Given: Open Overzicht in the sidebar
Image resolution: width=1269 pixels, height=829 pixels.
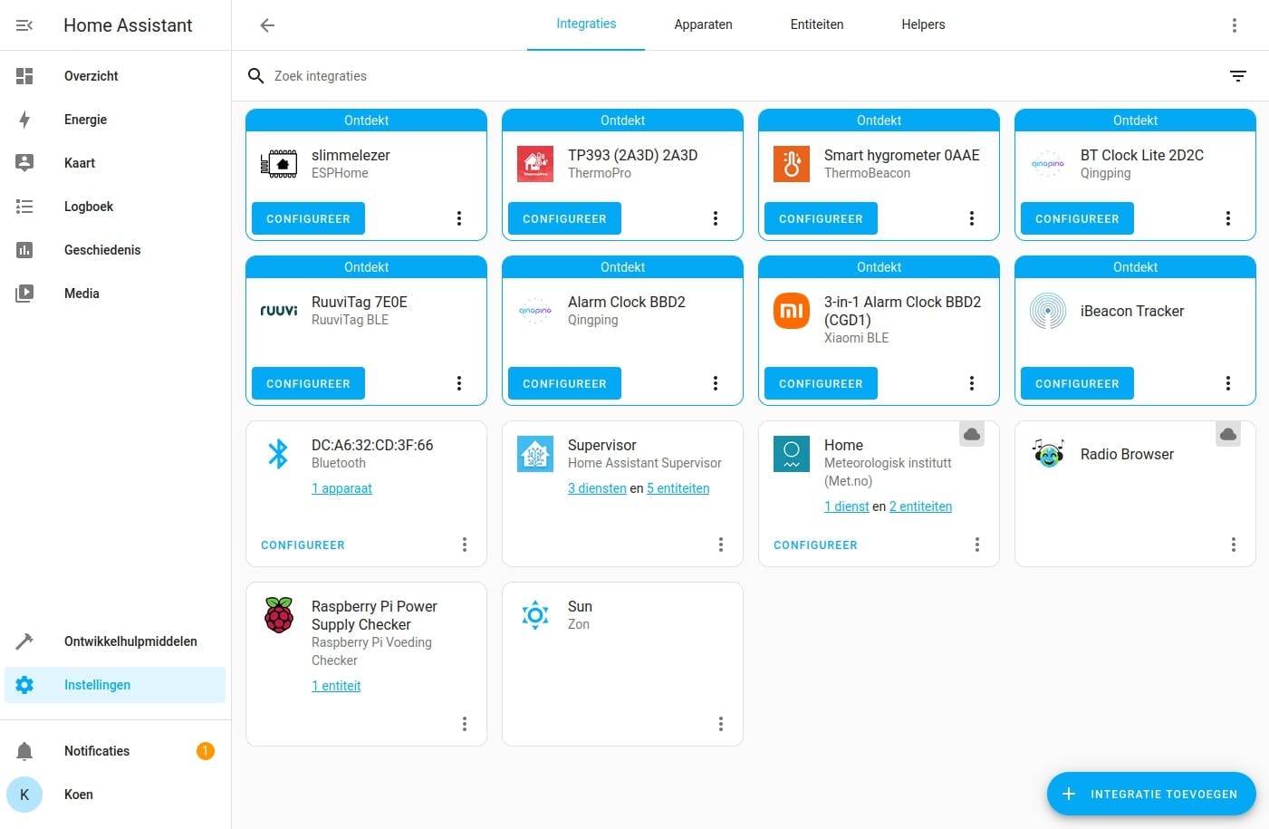Looking at the screenshot, I should (x=115, y=76).
